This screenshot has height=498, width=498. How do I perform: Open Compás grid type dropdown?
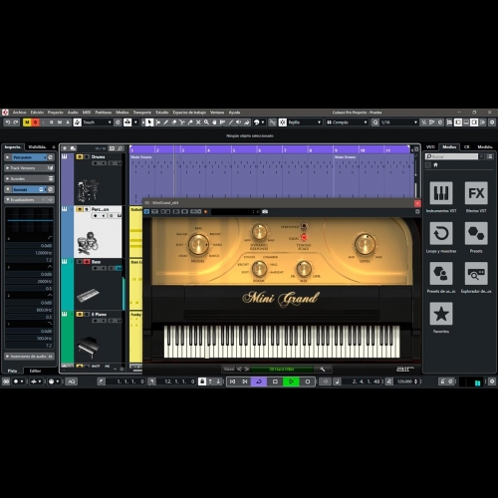347,123
